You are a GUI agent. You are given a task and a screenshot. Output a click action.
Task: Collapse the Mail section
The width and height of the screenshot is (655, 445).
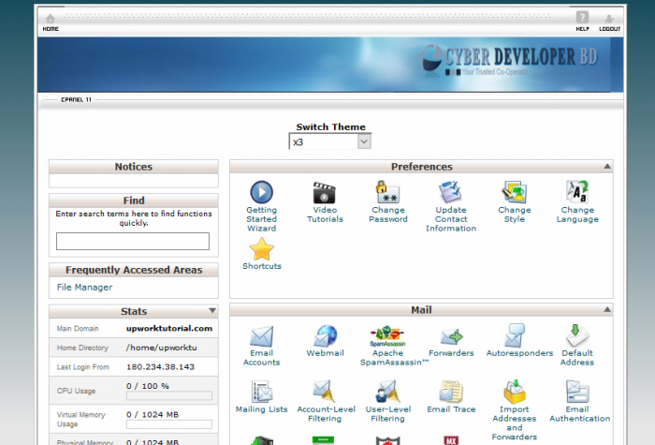606,309
